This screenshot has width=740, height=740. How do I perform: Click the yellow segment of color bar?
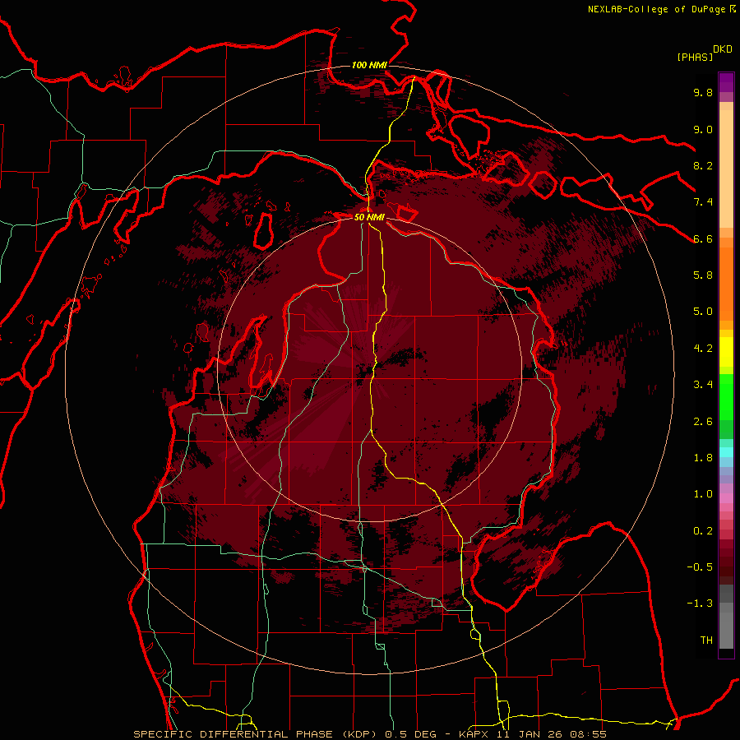click(x=726, y=352)
